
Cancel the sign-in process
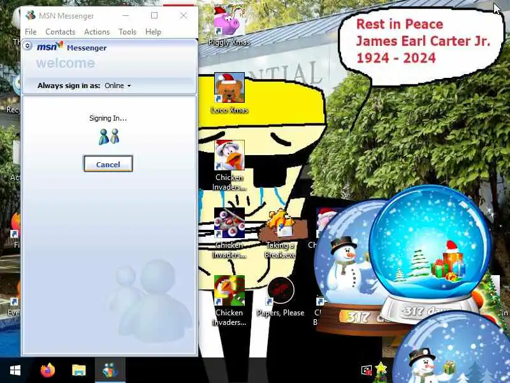point(108,164)
